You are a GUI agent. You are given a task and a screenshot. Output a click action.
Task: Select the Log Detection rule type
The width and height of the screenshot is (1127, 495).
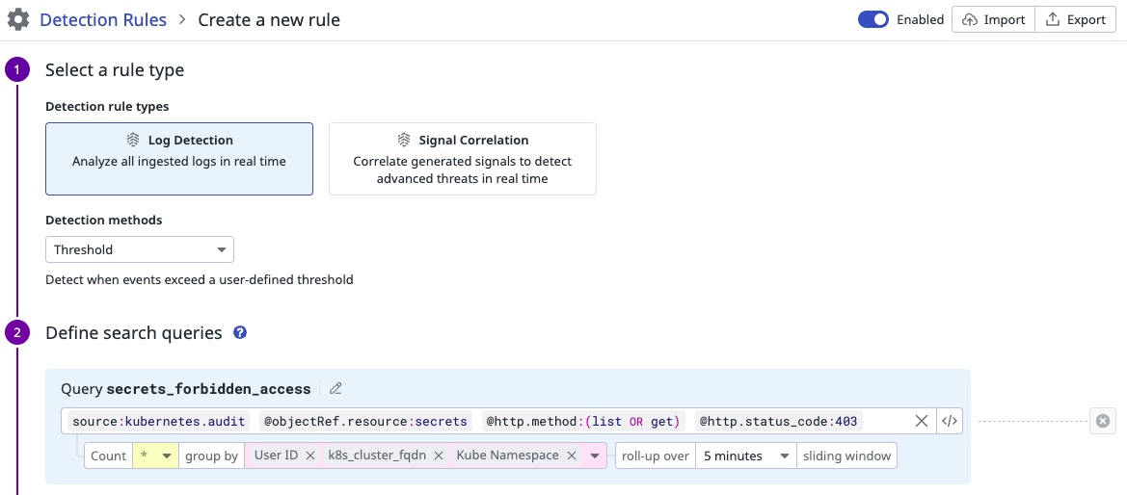pos(179,159)
